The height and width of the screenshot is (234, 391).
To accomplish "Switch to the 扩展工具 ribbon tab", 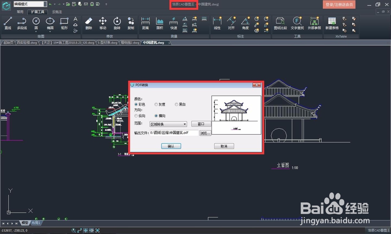I will 38,12.
